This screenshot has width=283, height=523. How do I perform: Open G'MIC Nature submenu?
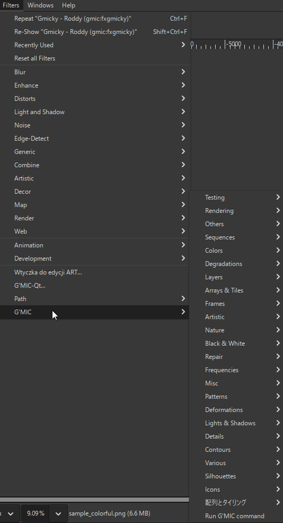[x=236, y=330]
